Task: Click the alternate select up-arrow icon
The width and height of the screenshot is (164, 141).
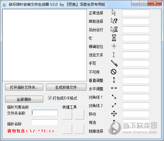Action: (x=114, y=122)
